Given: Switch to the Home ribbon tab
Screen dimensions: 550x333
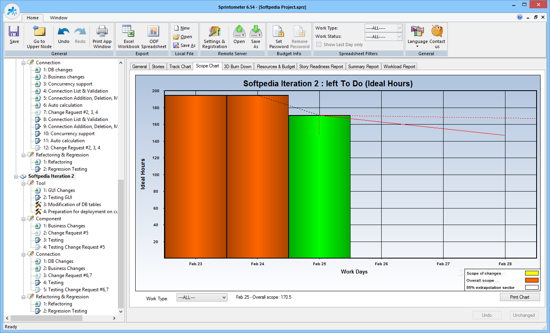Looking at the screenshot, I should (x=33, y=18).
